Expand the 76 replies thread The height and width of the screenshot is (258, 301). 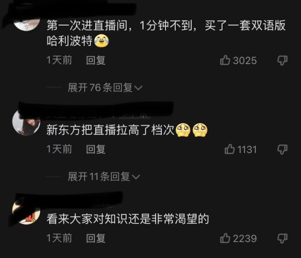click(x=105, y=88)
